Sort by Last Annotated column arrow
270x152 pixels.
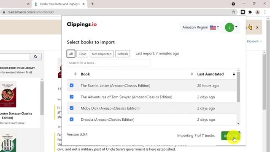click(234, 74)
